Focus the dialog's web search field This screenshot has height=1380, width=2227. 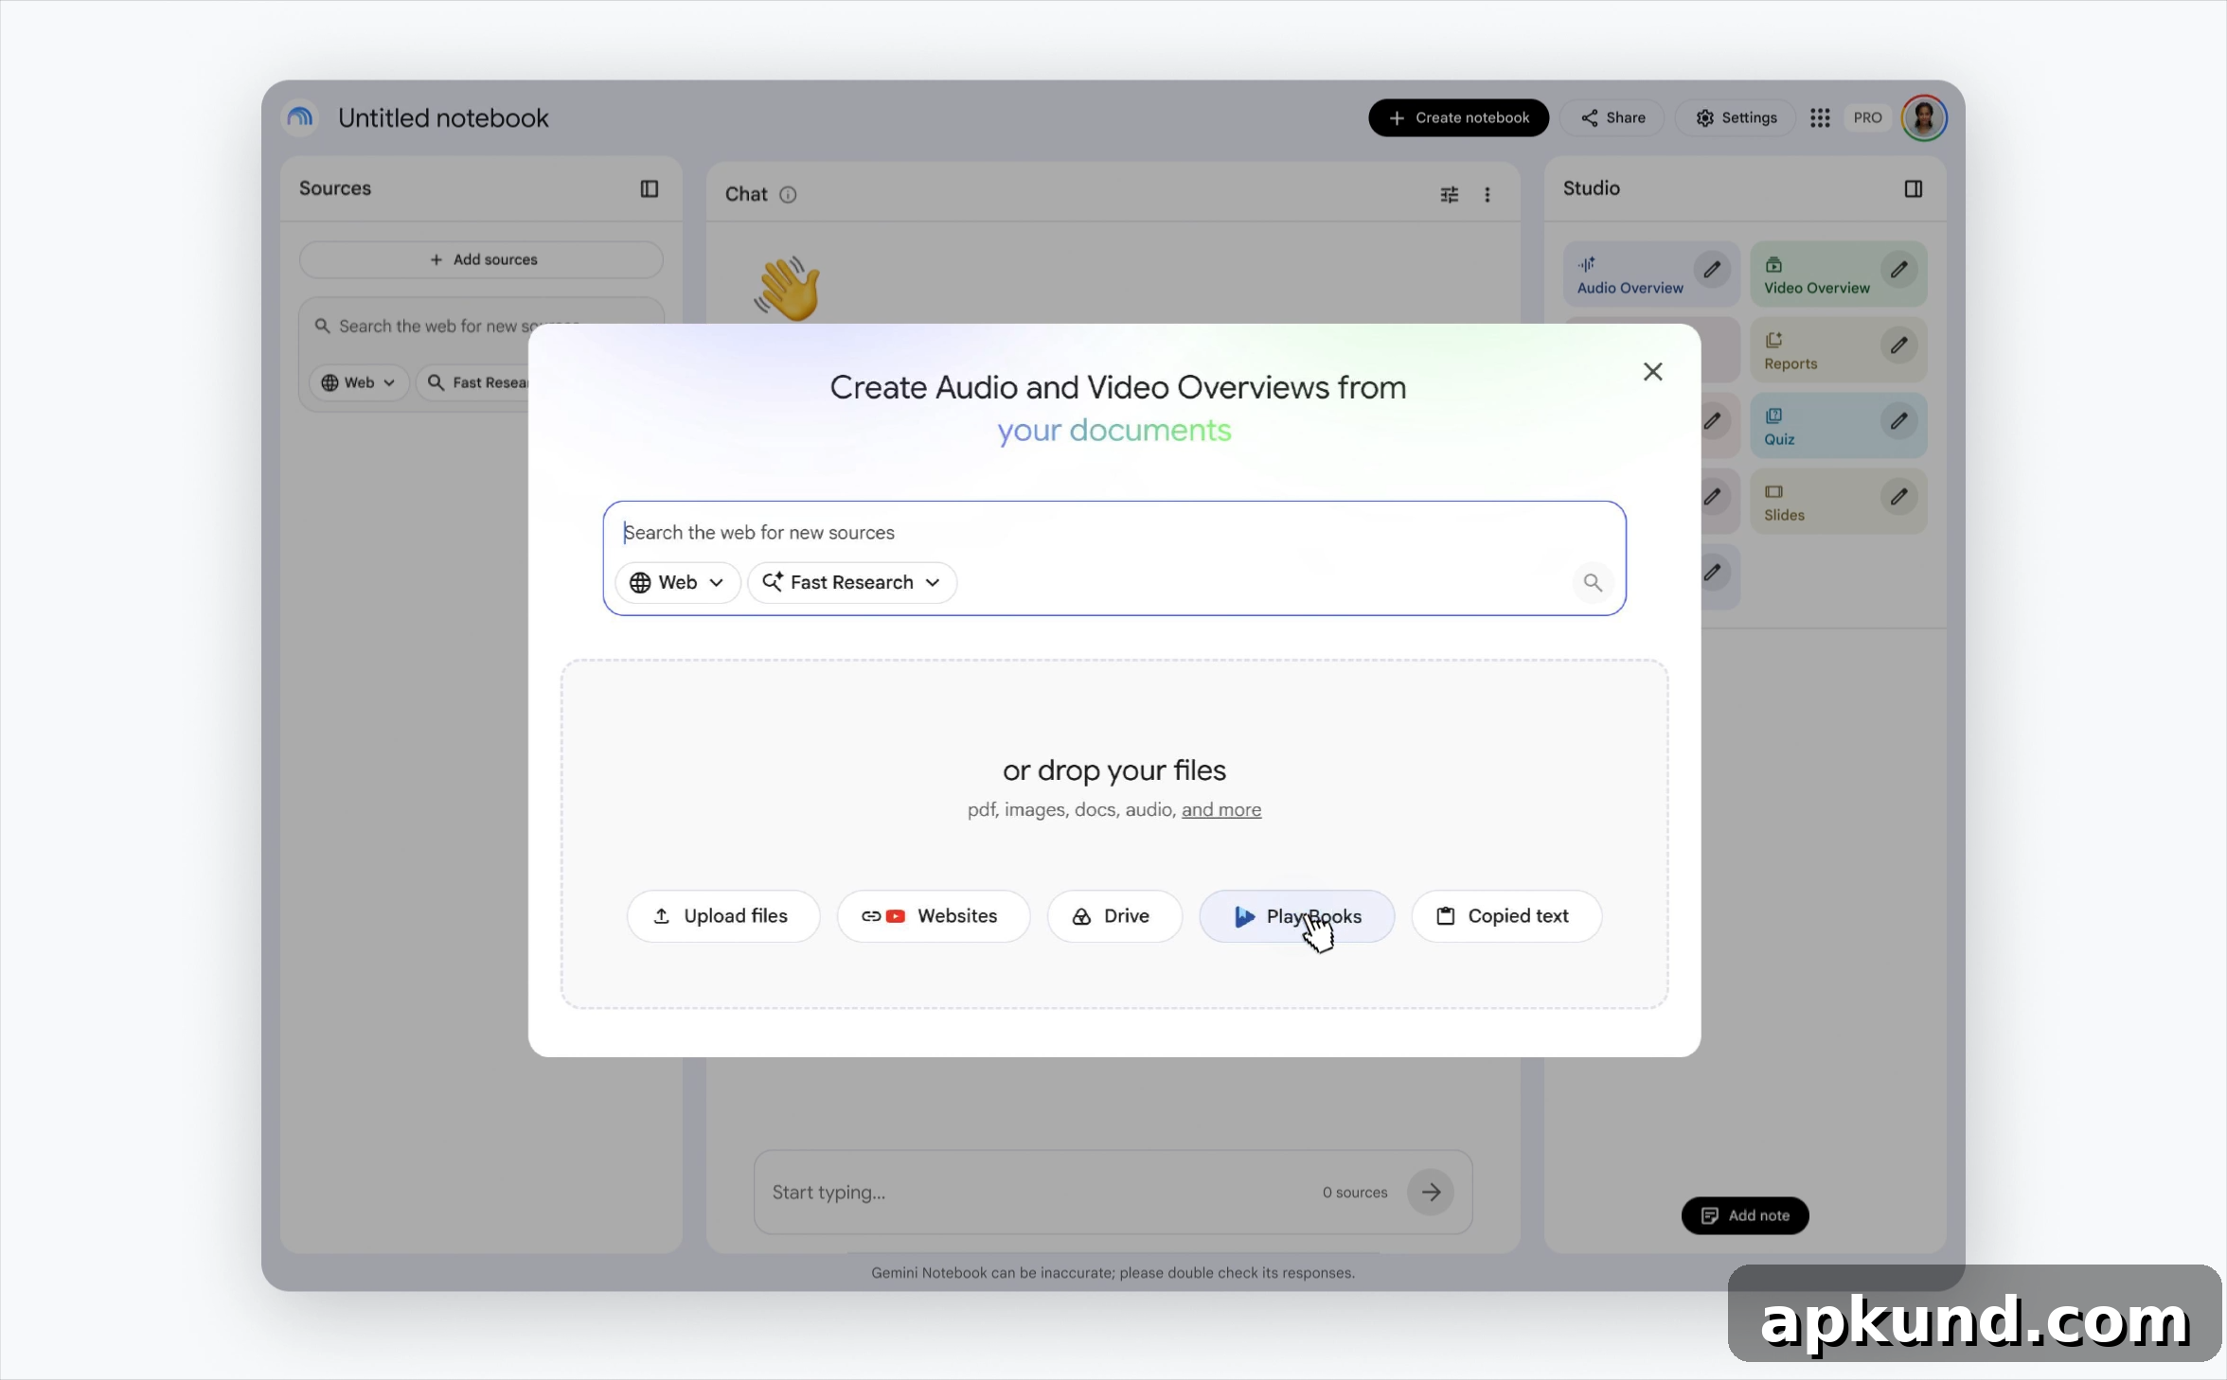pyautogui.click(x=1113, y=532)
